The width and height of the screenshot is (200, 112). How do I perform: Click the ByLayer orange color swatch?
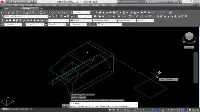pyautogui.click(x=72, y=21)
